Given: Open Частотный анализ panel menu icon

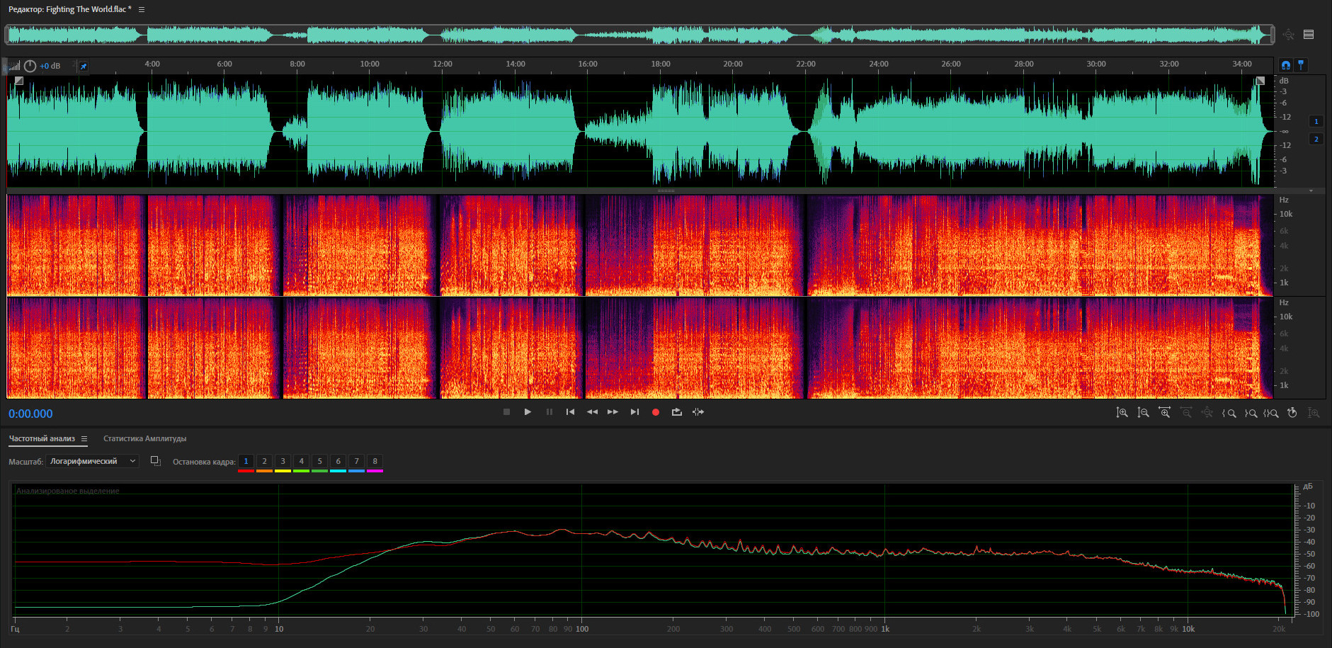Looking at the screenshot, I should pos(84,438).
